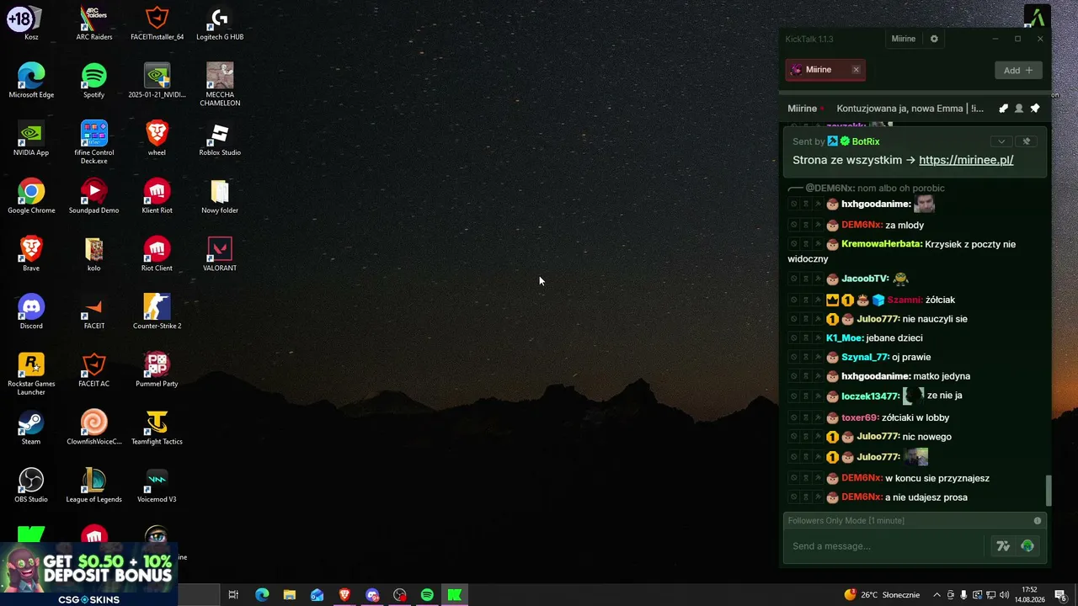Open Teamfight Tactics desktop shortcut
The width and height of the screenshot is (1078, 606).
tap(157, 427)
